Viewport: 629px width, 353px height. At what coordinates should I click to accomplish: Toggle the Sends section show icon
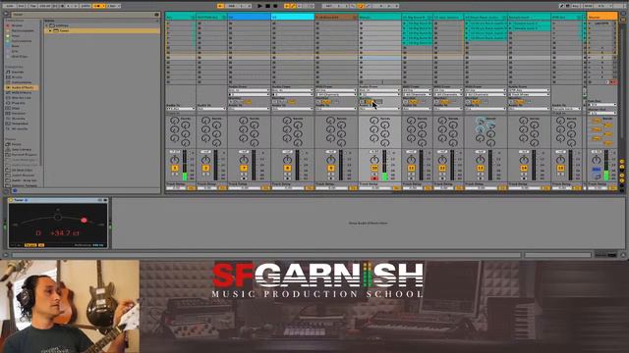622,168
